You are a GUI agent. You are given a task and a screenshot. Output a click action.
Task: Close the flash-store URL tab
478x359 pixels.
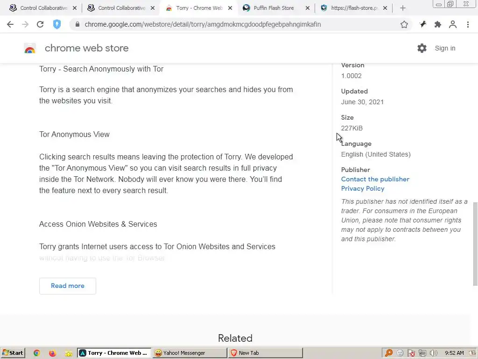(385, 8)
